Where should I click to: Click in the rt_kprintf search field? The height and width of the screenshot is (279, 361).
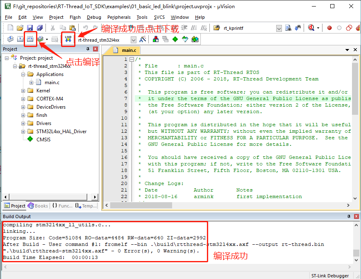tap(249, 28)
